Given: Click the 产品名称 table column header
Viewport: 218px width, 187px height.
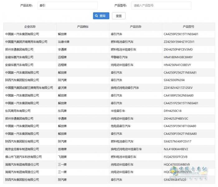Looking at the screenshot, I should click(135, 26).
